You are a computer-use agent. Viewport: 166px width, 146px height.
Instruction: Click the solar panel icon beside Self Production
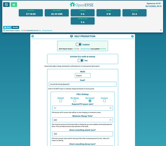71,36
